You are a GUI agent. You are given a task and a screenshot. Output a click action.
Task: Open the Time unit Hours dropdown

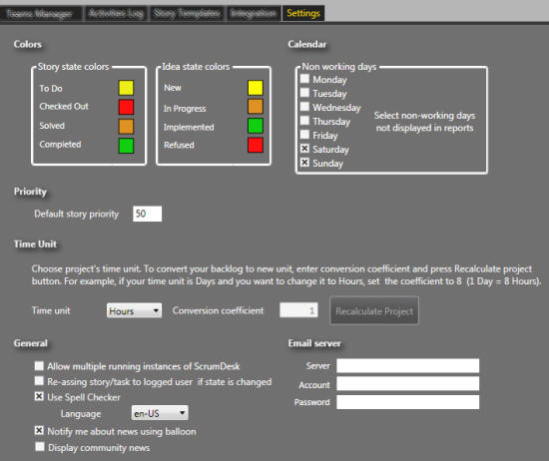134,310
